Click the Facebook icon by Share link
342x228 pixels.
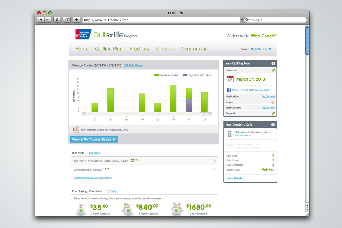pyautogui.click(x=229, y=90)
